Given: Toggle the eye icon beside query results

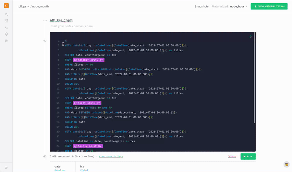Looking at the screenshot, I should click(45, 156).
